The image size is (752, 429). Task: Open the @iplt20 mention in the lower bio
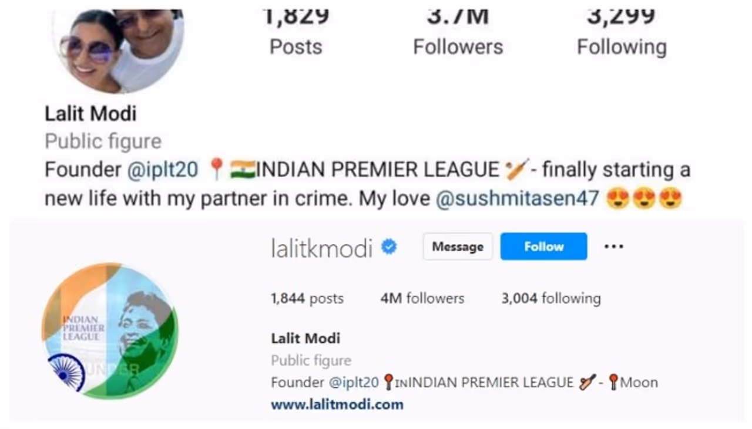pos(354,383)
